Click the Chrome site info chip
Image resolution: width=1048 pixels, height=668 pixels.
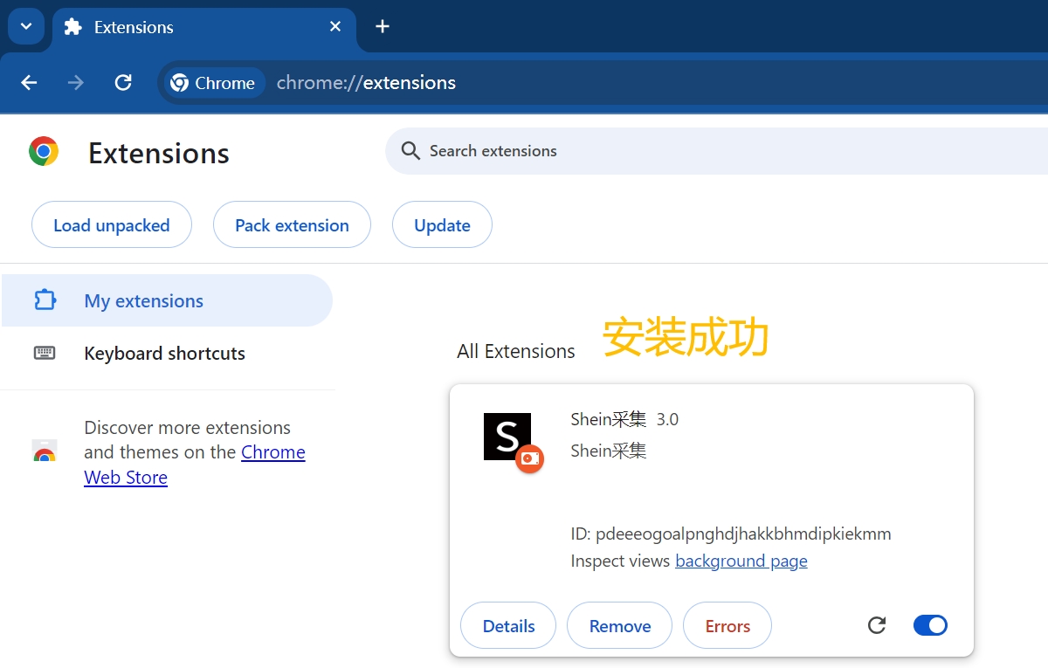coord(215,83)
